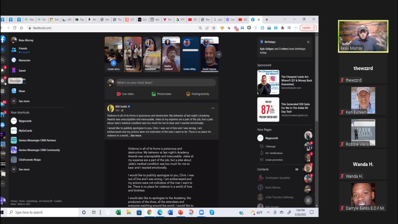Open Beau Murray profile link in sidebar
Viewport: 398px width, 224px height.
pyautogui.click(x=26, y=40)
